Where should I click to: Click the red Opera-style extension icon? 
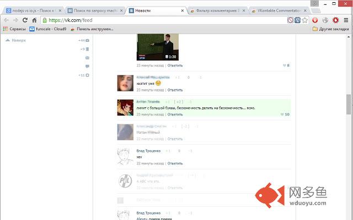coord(336,20)
